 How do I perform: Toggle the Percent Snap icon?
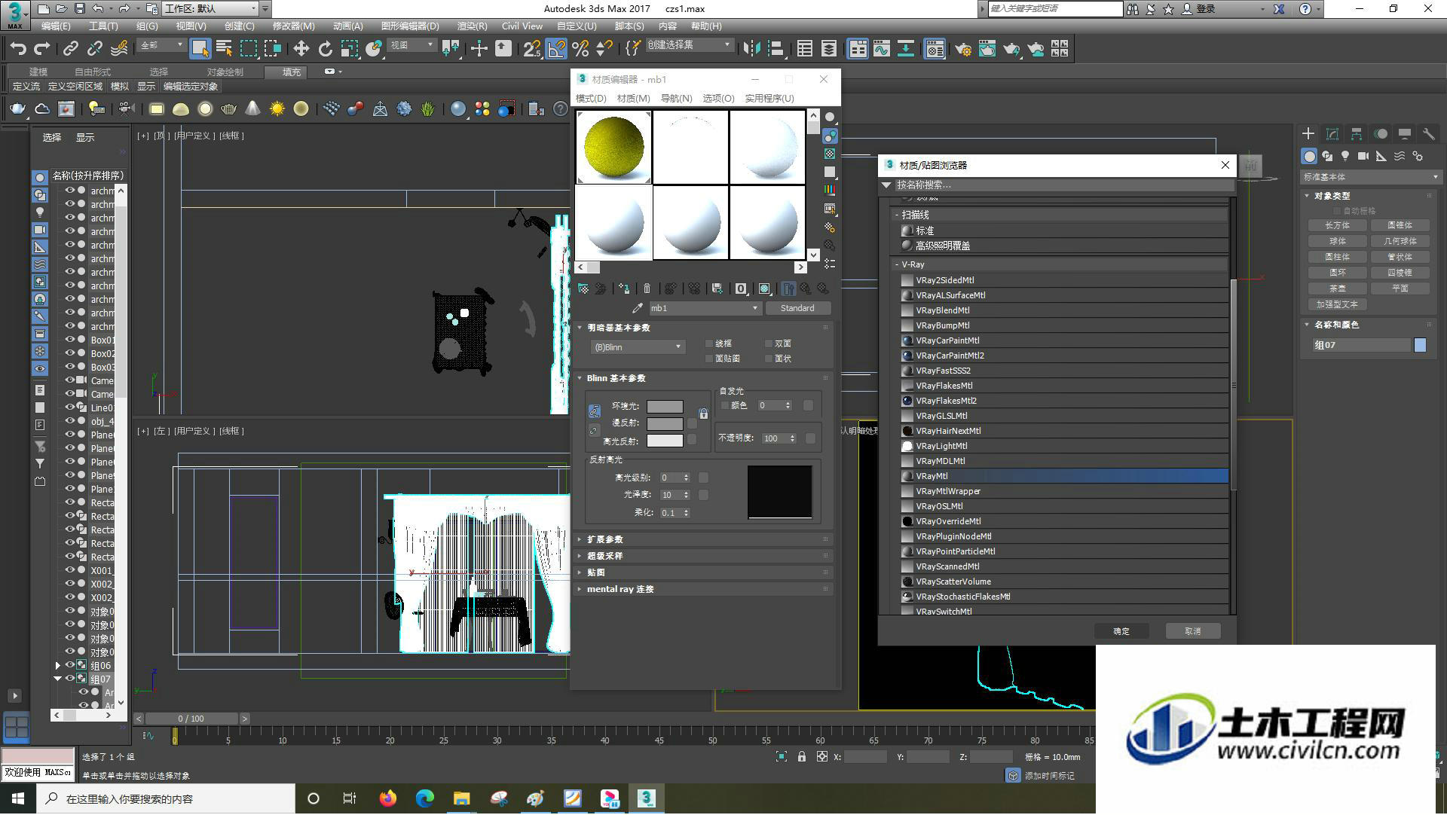(x=580, y=49)
